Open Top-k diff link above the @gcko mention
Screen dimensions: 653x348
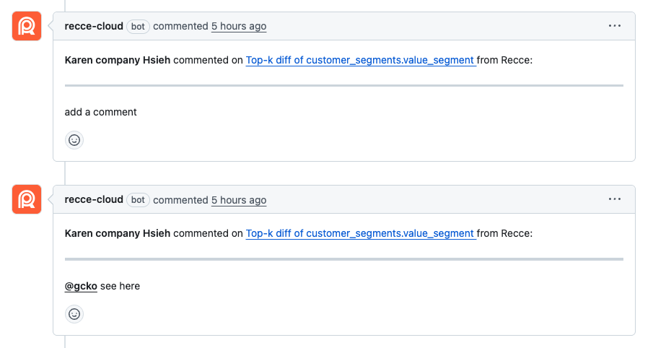(x=360, y=233)
